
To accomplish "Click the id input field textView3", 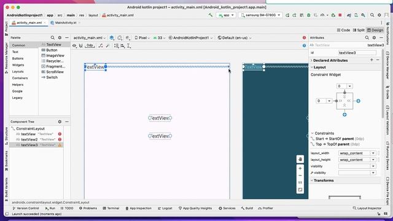I will click(357, 53).
